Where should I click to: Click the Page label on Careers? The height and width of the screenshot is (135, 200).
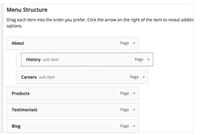pyautogui.click(x=134, y=77)
